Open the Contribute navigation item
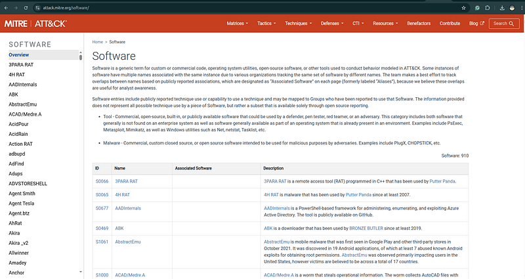This screenshot has width=525, height=279. coord(450,24)
